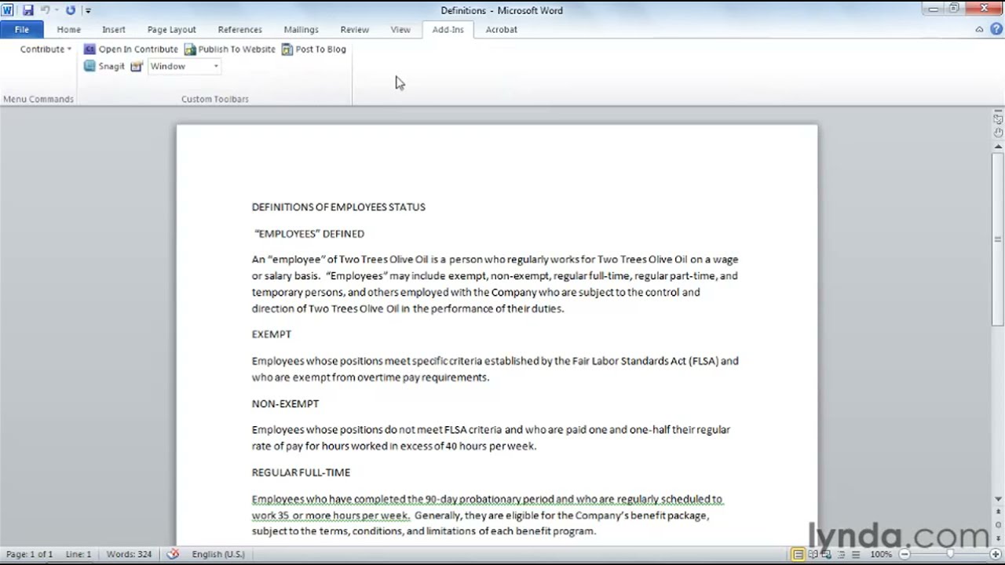
Task: Click the Post To Blog icon
Action: 287,49
